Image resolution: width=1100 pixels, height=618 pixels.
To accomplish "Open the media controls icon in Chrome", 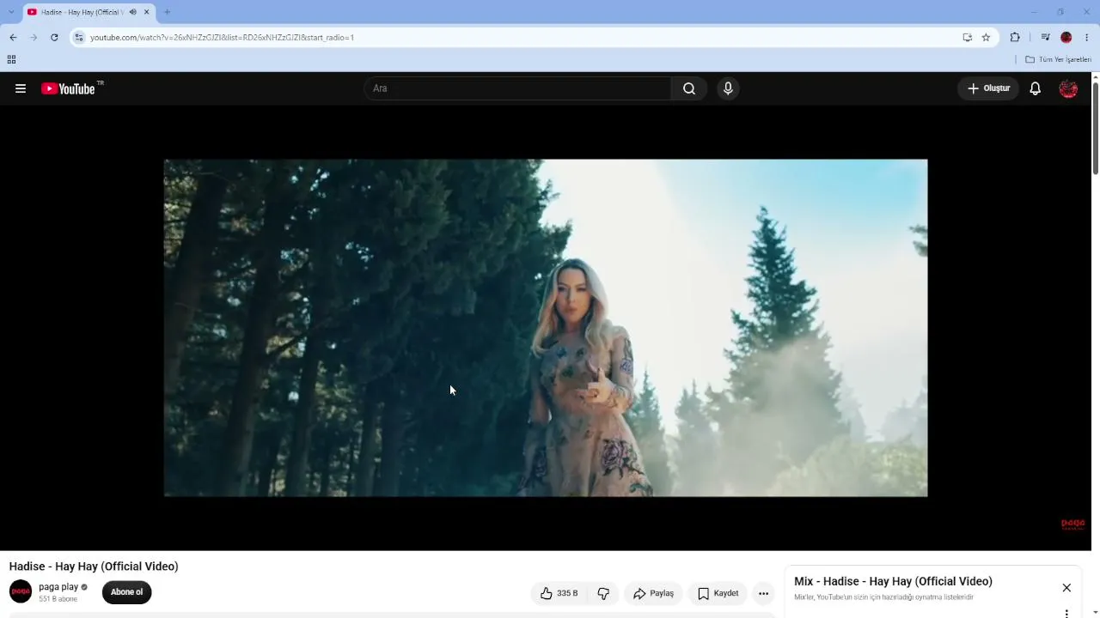I will [x=1045, y=38].
